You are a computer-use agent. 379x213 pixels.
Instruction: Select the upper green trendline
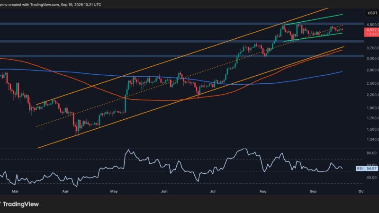[314, 19]
